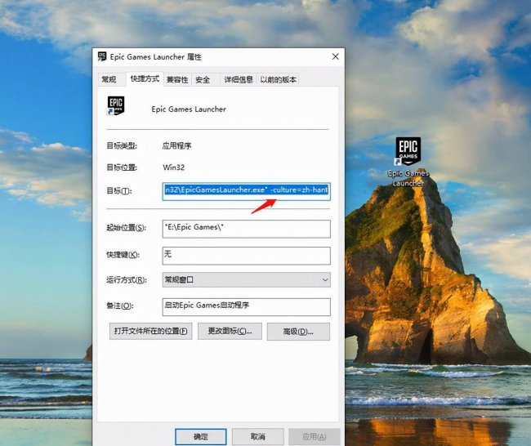
Task: Click the 取消 button
Action: point(257,437)
